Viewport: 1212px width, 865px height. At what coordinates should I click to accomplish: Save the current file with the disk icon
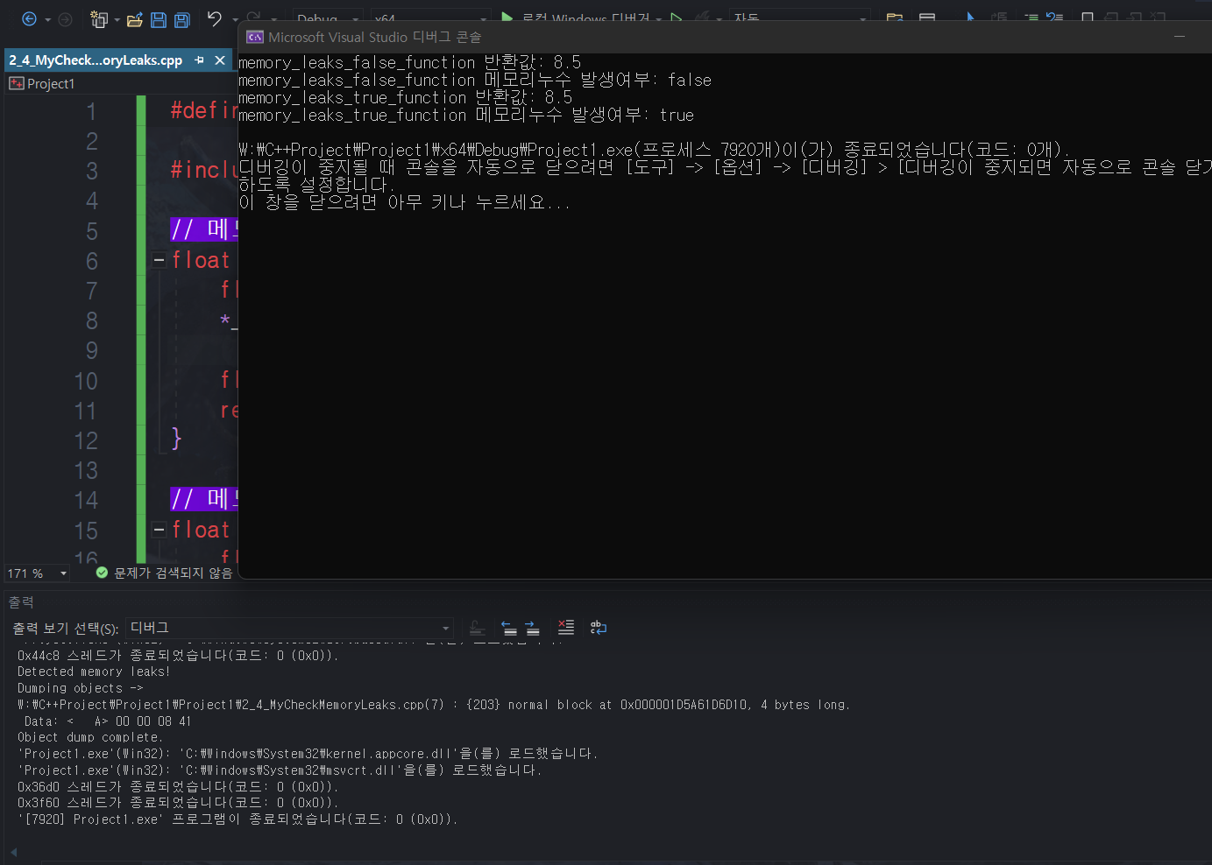pyautogui.click(x=159, y=19)
